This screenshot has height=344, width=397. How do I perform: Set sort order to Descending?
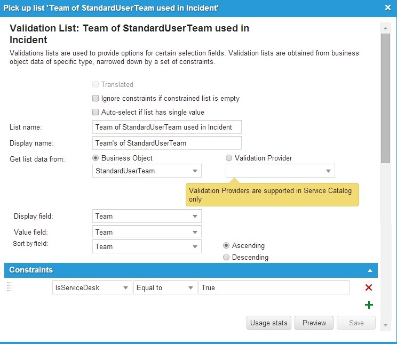226,258
